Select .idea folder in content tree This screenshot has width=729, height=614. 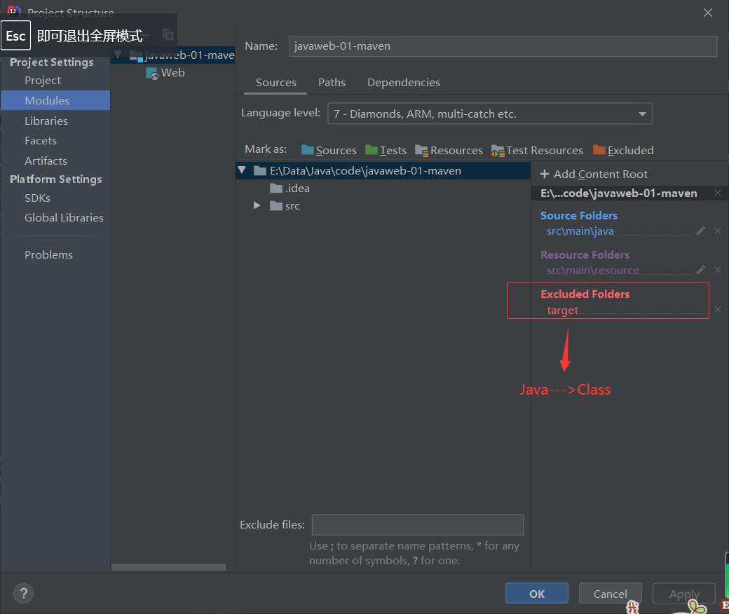coord(289,189)
